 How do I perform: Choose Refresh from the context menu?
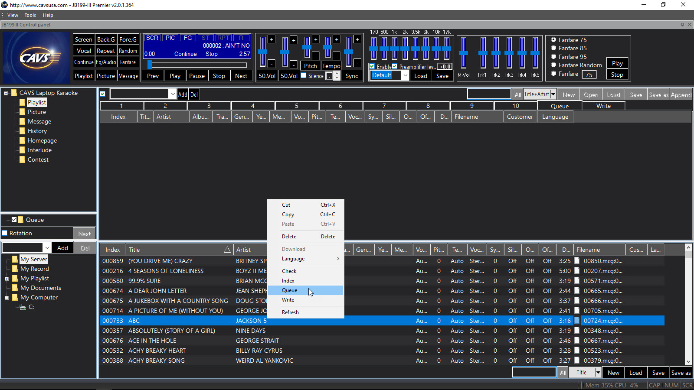tap(306, 312)
